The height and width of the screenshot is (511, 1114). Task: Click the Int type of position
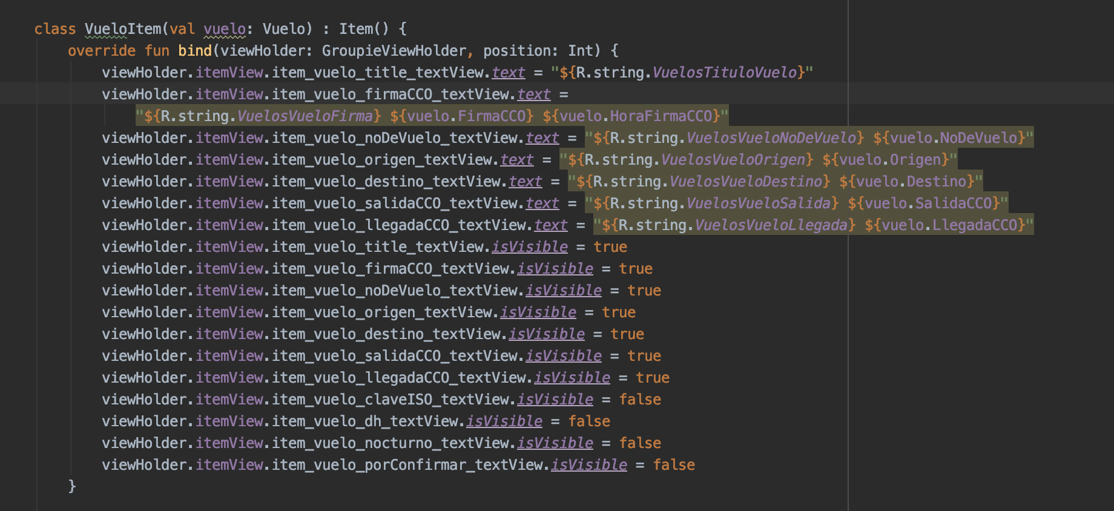pyautogui.click(x=580, y=51)
